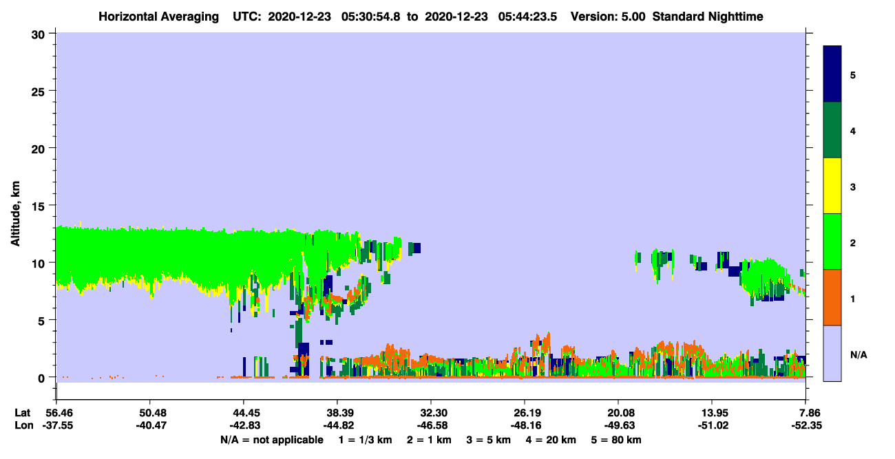This screenshot has width=895, height=459.
Task: Click the '4 = 20 km' legend entry
Action: coord(550,440)
